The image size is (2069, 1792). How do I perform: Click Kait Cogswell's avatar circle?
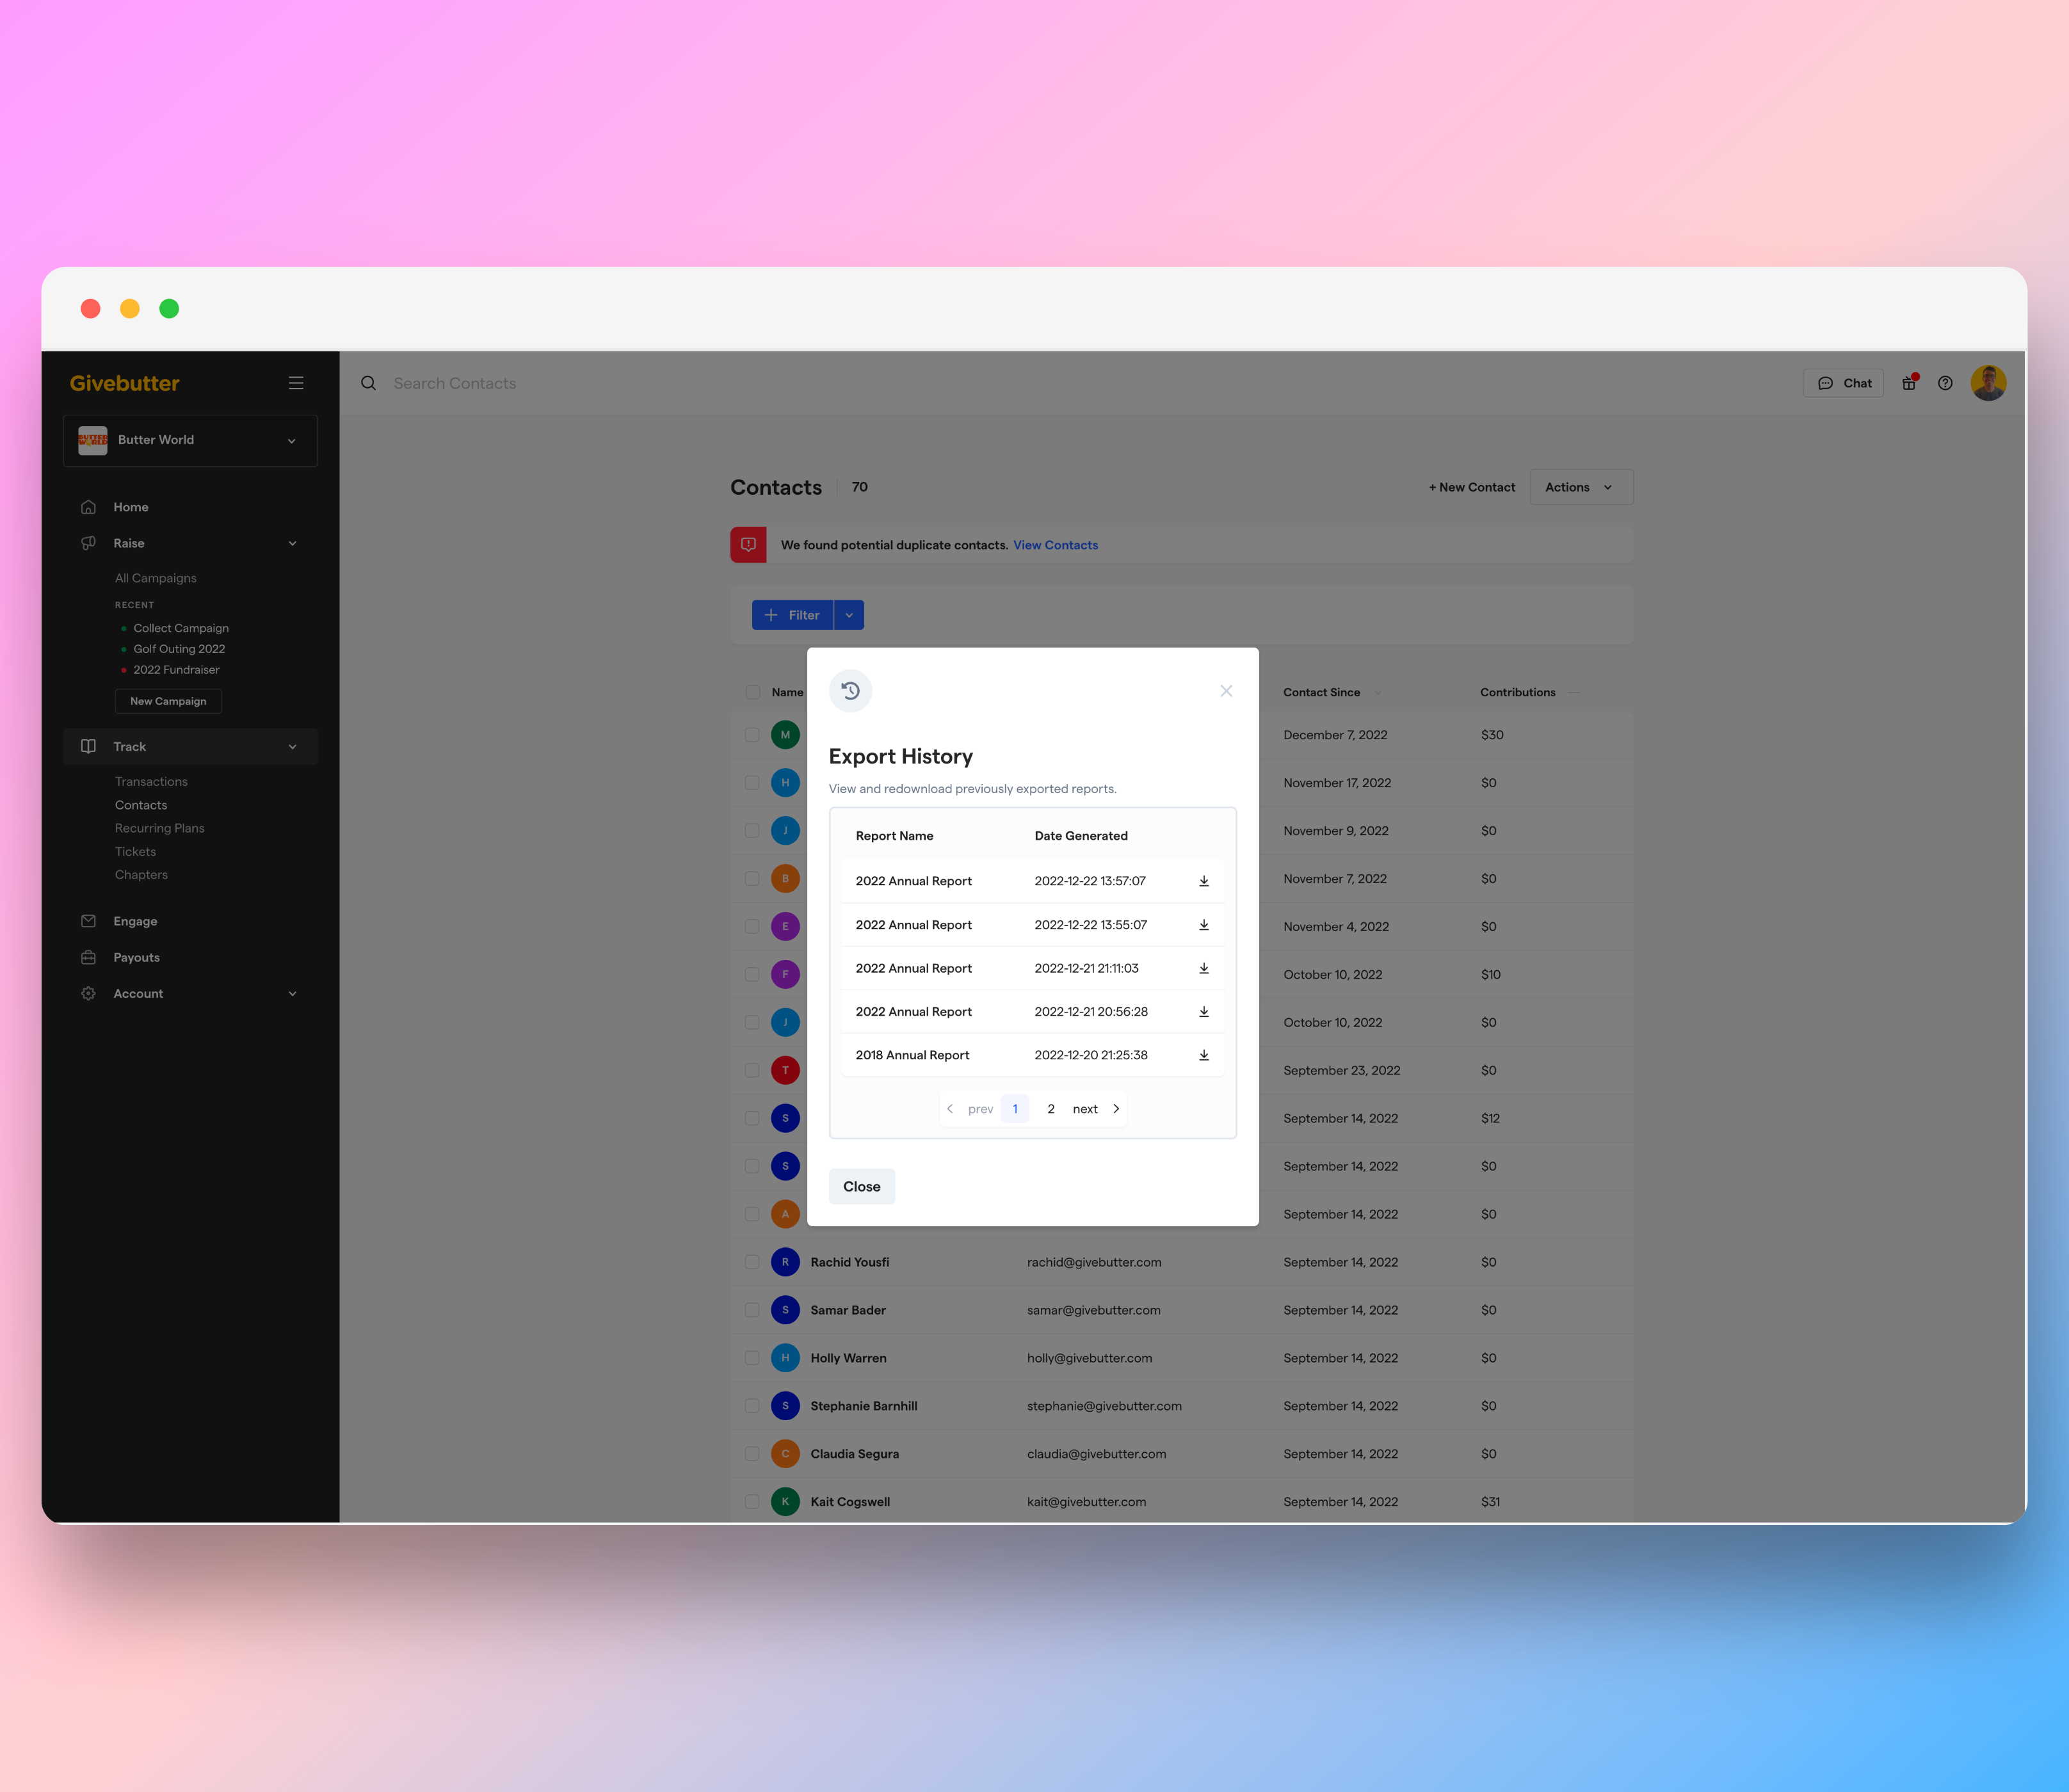785,1502
